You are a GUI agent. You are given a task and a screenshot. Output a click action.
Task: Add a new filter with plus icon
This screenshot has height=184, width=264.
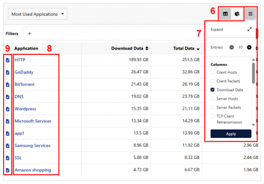pos(29,33)
